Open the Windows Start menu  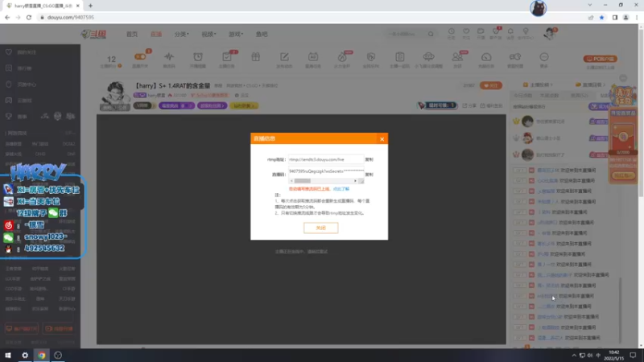8,355
